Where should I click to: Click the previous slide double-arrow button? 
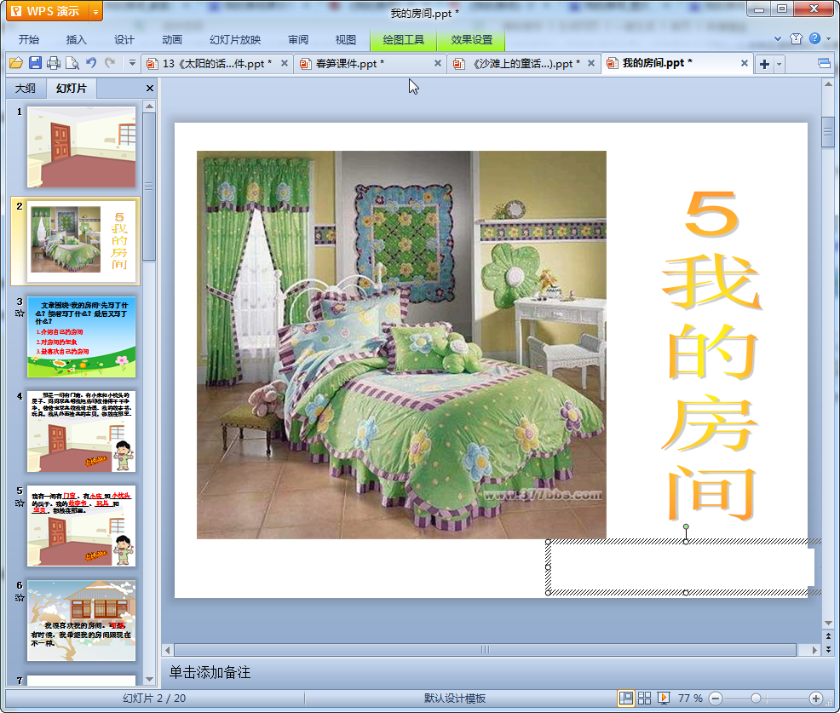(828, 637)
